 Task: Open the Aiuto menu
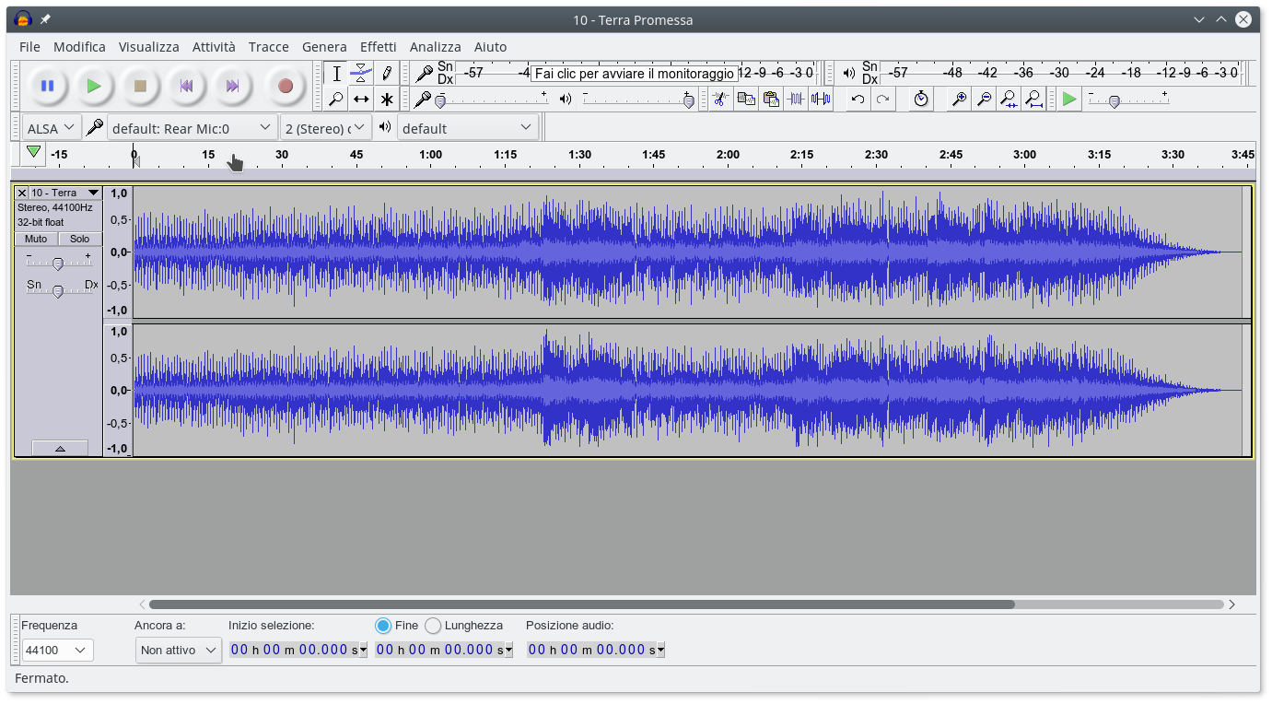click(x=490, y=47)
